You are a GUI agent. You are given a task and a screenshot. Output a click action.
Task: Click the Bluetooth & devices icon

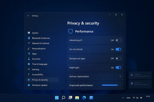tap(29, 38)
